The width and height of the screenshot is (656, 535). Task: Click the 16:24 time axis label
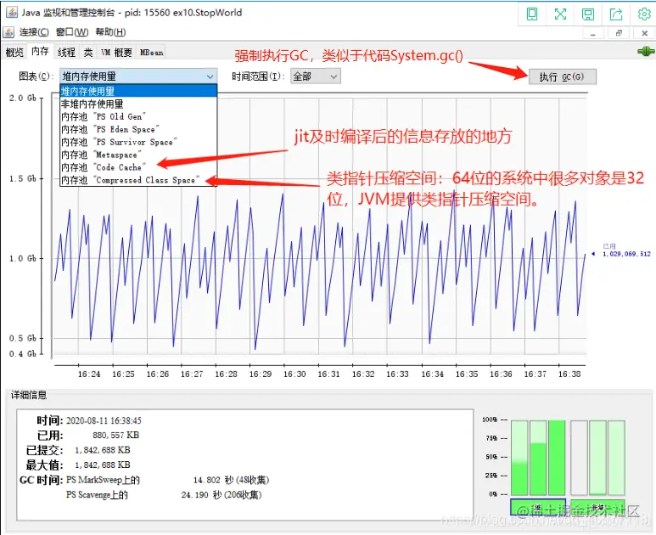(89, 374)
